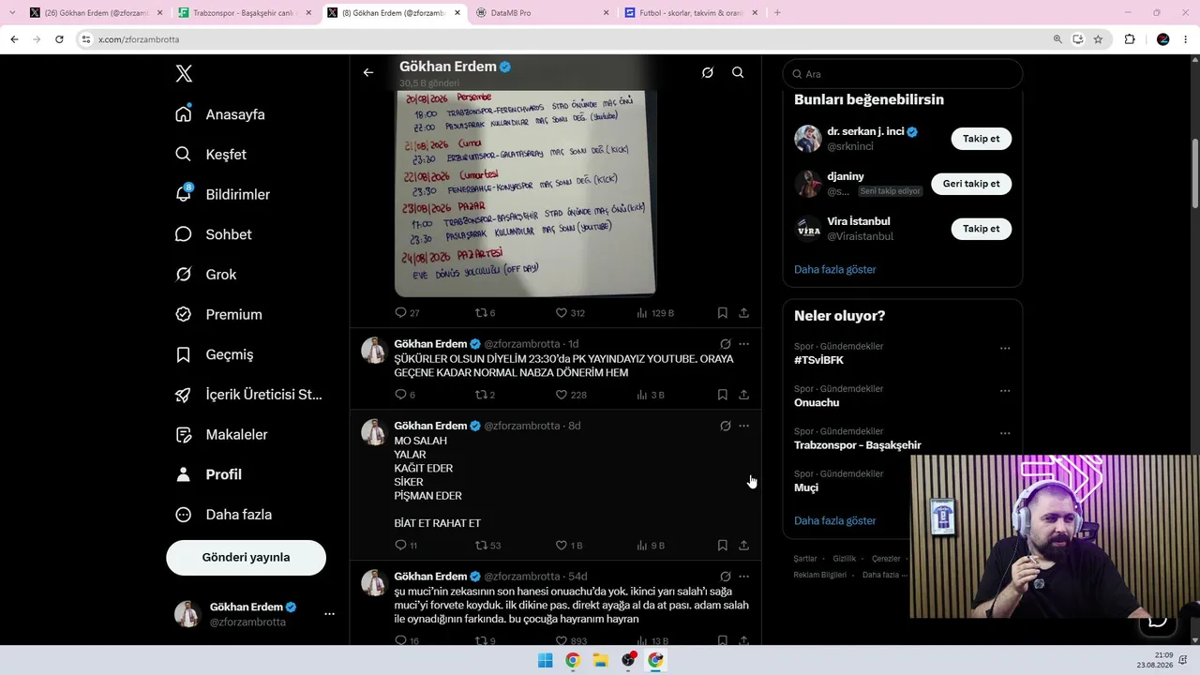Open more options for Onuachu trend

[1005, 390]
